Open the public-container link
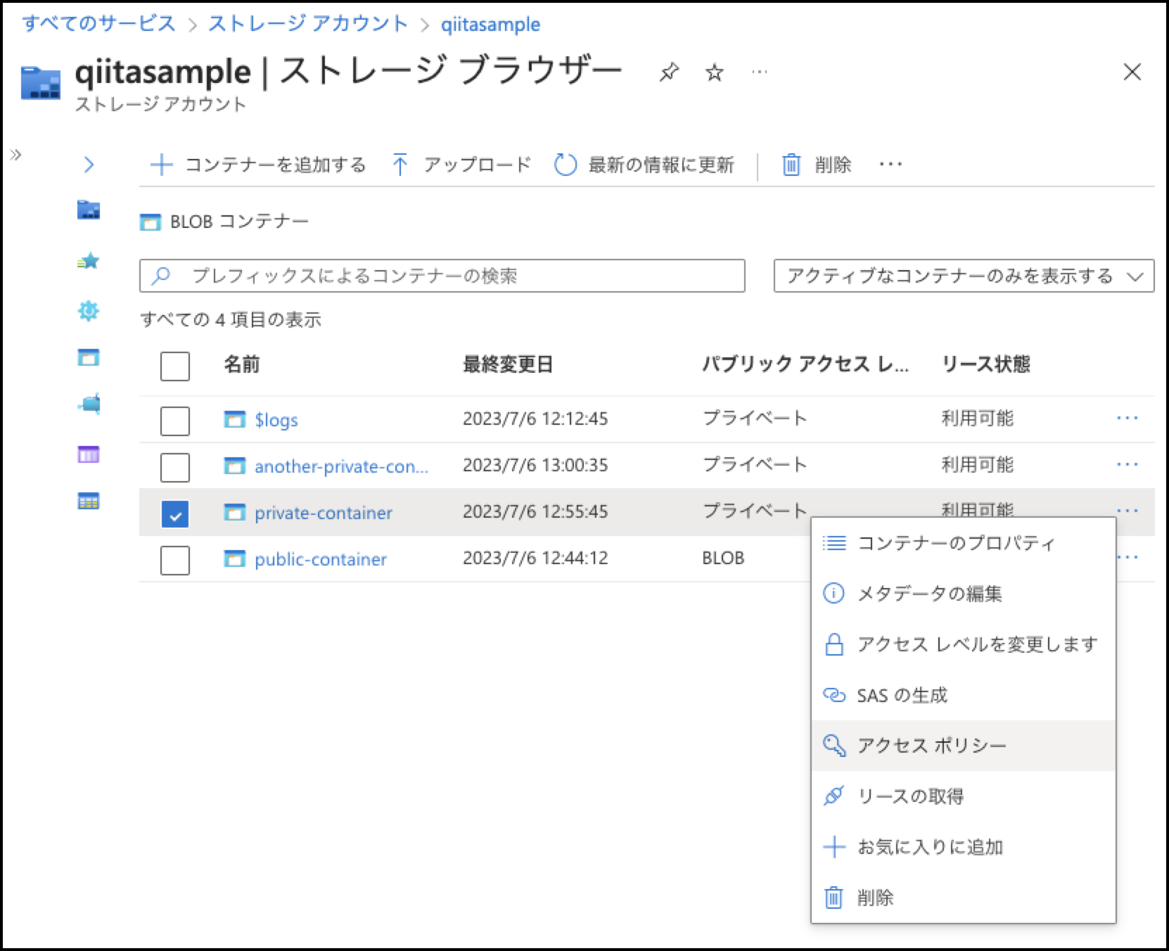1169x951 pixels. pyautogui.click(x=321, y=559)
